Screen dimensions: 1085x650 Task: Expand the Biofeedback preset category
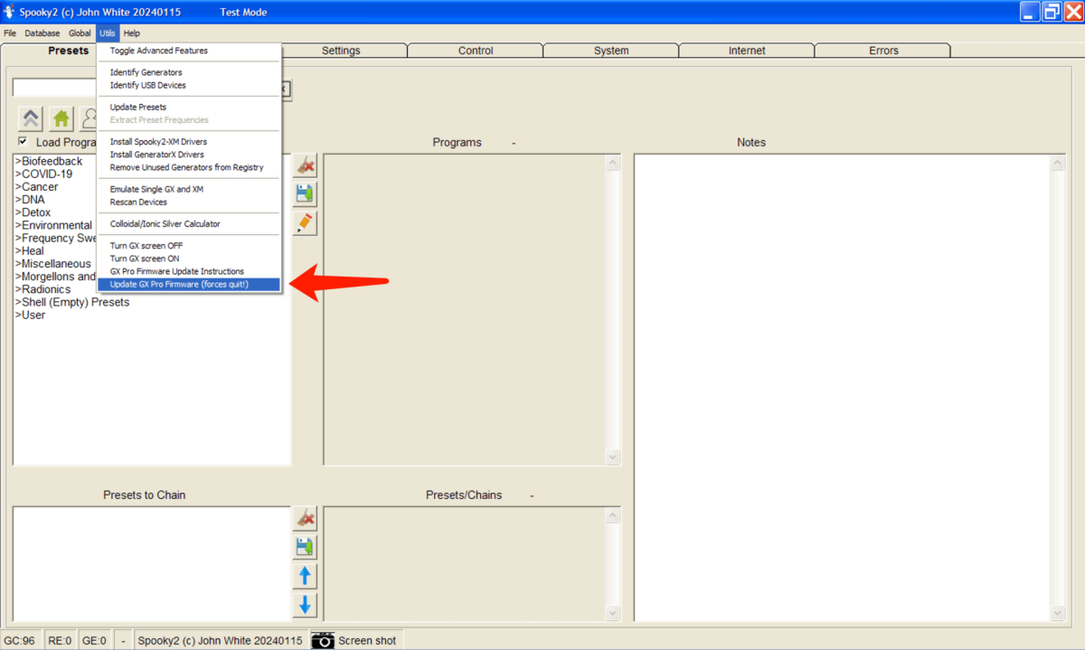50,161
